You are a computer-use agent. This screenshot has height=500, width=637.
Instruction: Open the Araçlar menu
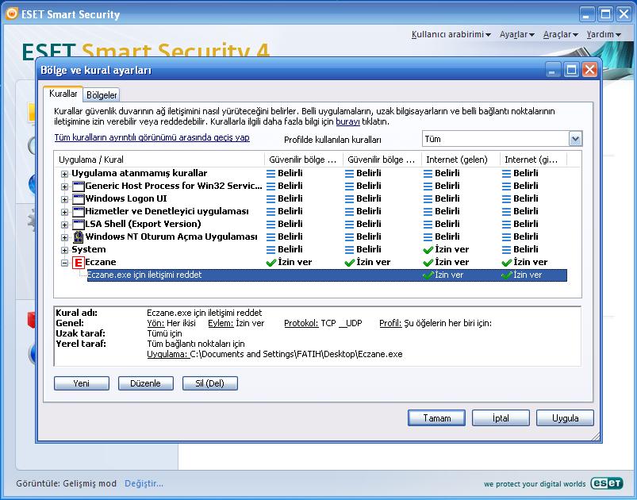(x=561, y=35)
